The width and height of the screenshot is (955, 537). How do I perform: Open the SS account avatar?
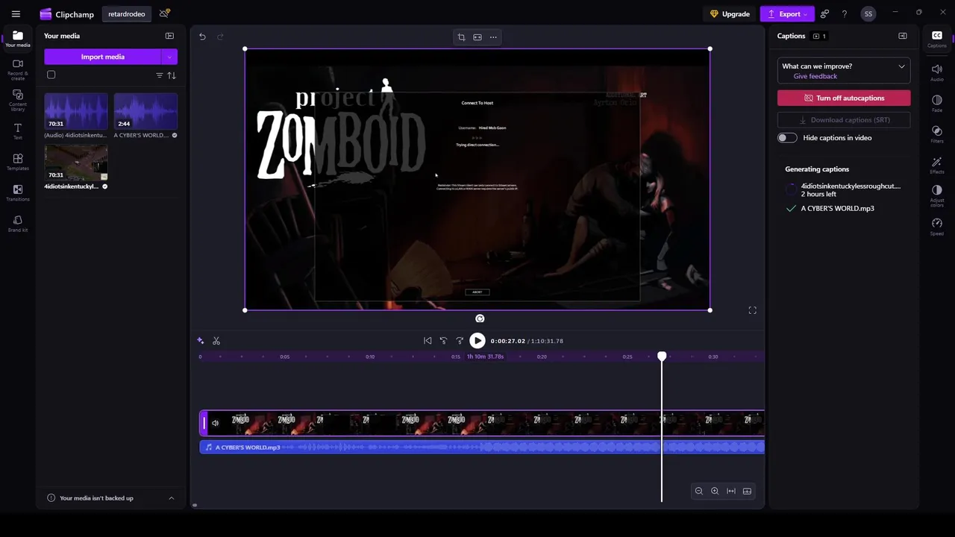[x=868, y=14]
